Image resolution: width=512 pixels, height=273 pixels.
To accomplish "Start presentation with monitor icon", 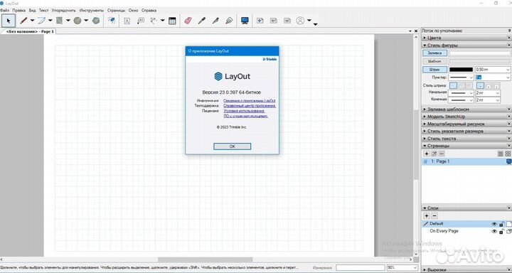I will [245, 21].
